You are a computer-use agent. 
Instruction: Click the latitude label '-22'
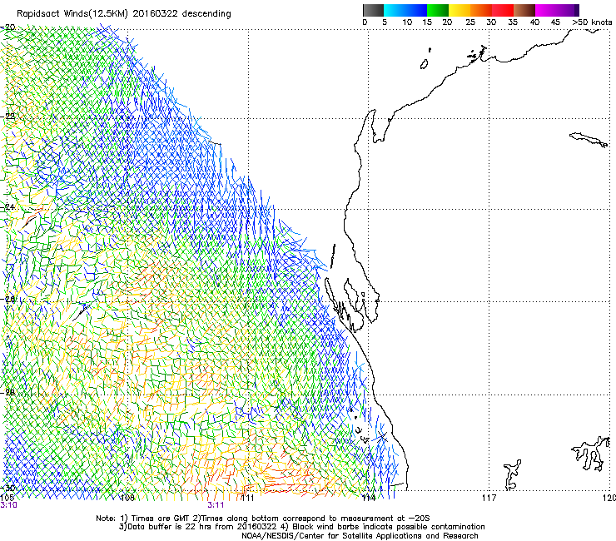pos(7,117)
